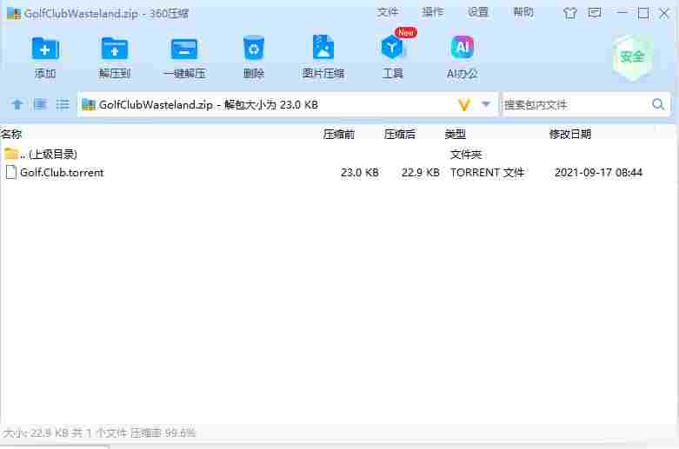The width and height of the screenshot is (679, 449).
Task: Sort by the 压缩前 column header
Action: pos(339,134)
